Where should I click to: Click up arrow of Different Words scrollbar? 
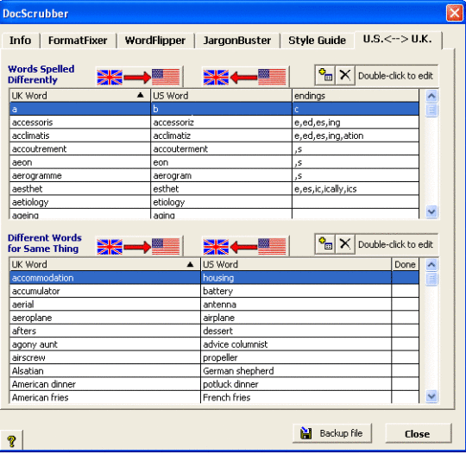[431, 264]
